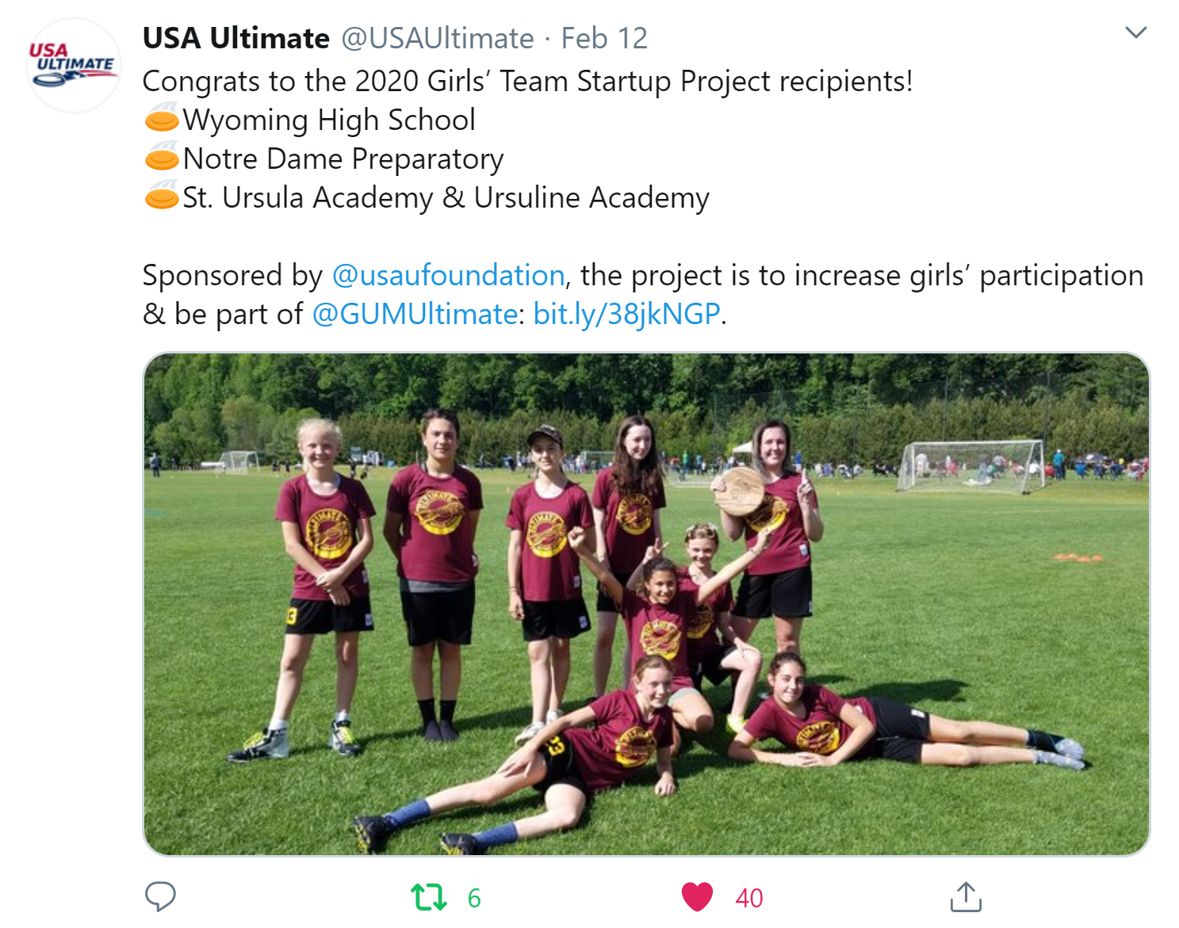Open the Feb 12 tweet timestamp

tap(604, 38)
